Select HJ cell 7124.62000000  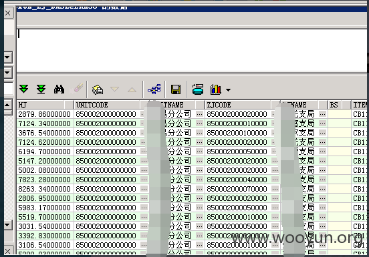coord(45,142)
